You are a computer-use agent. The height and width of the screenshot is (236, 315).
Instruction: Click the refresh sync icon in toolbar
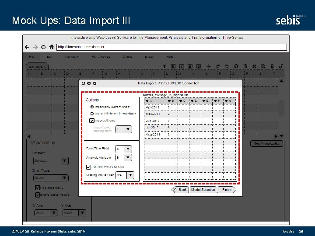tap(236, 66)
